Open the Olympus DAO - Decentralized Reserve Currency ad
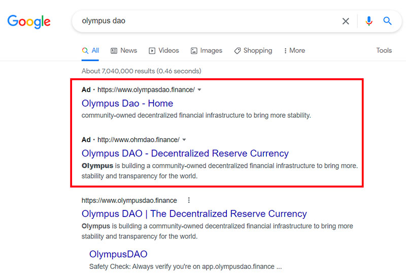This screenshot has height=278, width=406. pyautogui.click(x=185, y=153)
